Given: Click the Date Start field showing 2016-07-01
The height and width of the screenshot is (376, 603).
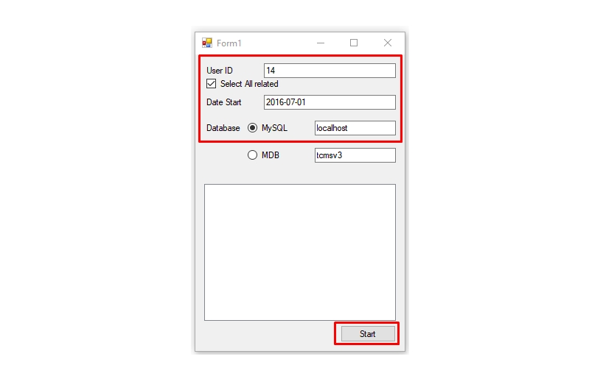Looking at the screenshot, I should pyautogui.click(x=330, y=102).
